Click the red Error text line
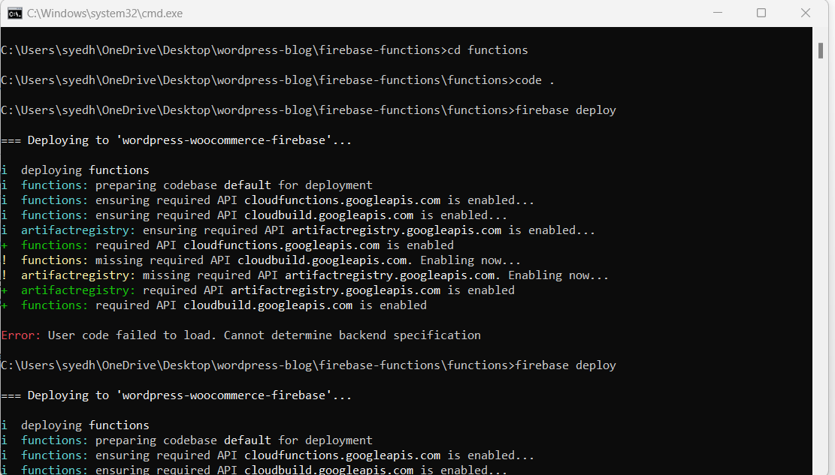This screenshot has height=475, width=835. (x=20, y=335)
